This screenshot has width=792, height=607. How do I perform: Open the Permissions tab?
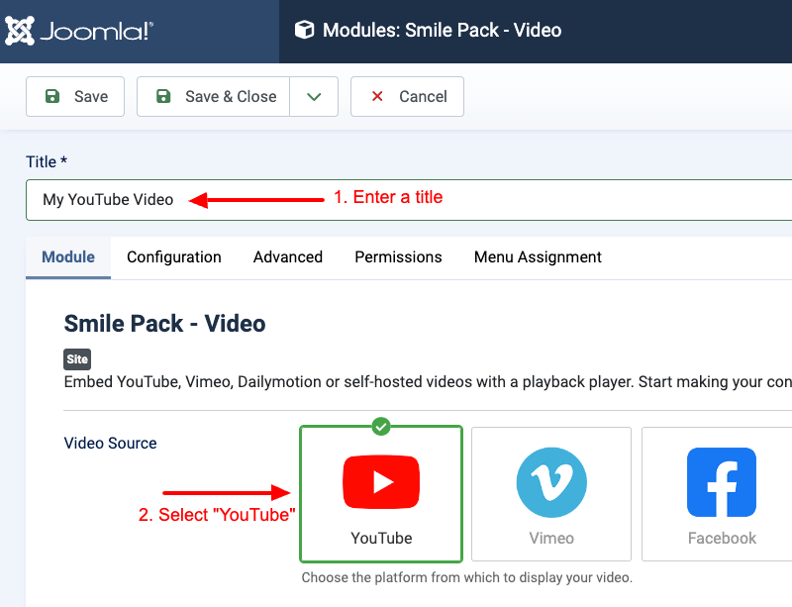click(x=399, y=257)
